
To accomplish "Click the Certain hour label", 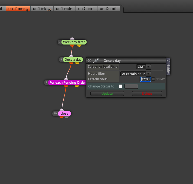I will tap(97, 79).
